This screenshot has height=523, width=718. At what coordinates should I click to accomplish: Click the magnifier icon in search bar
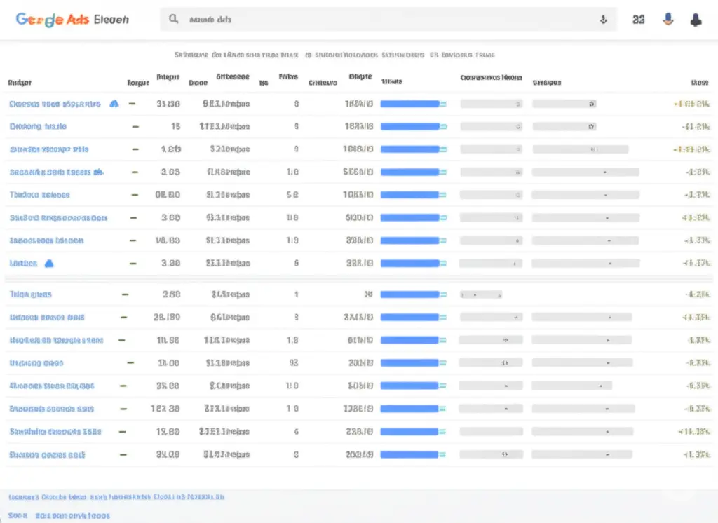[x=174, y=20]
